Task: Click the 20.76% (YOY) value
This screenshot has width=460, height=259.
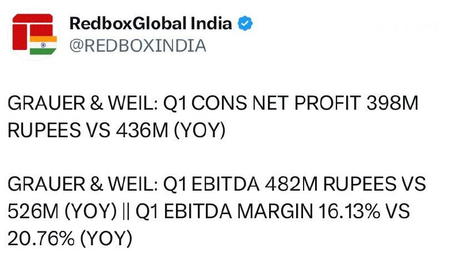Action: coord(70,238)
